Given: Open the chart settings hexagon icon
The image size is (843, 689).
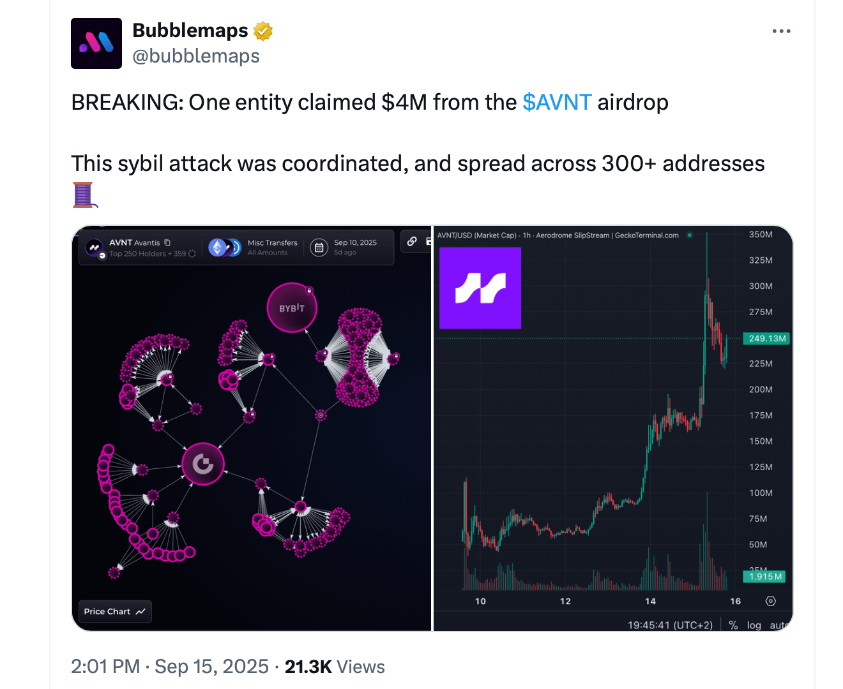Looking at the screenshot, I should click(x=770, y=601).
